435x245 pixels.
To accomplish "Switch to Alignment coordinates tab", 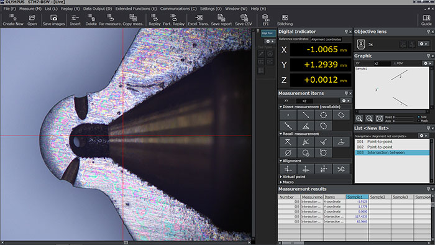I will click(326, 39).
